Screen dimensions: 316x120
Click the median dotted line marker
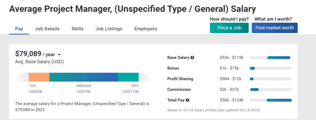coord(84,77)
